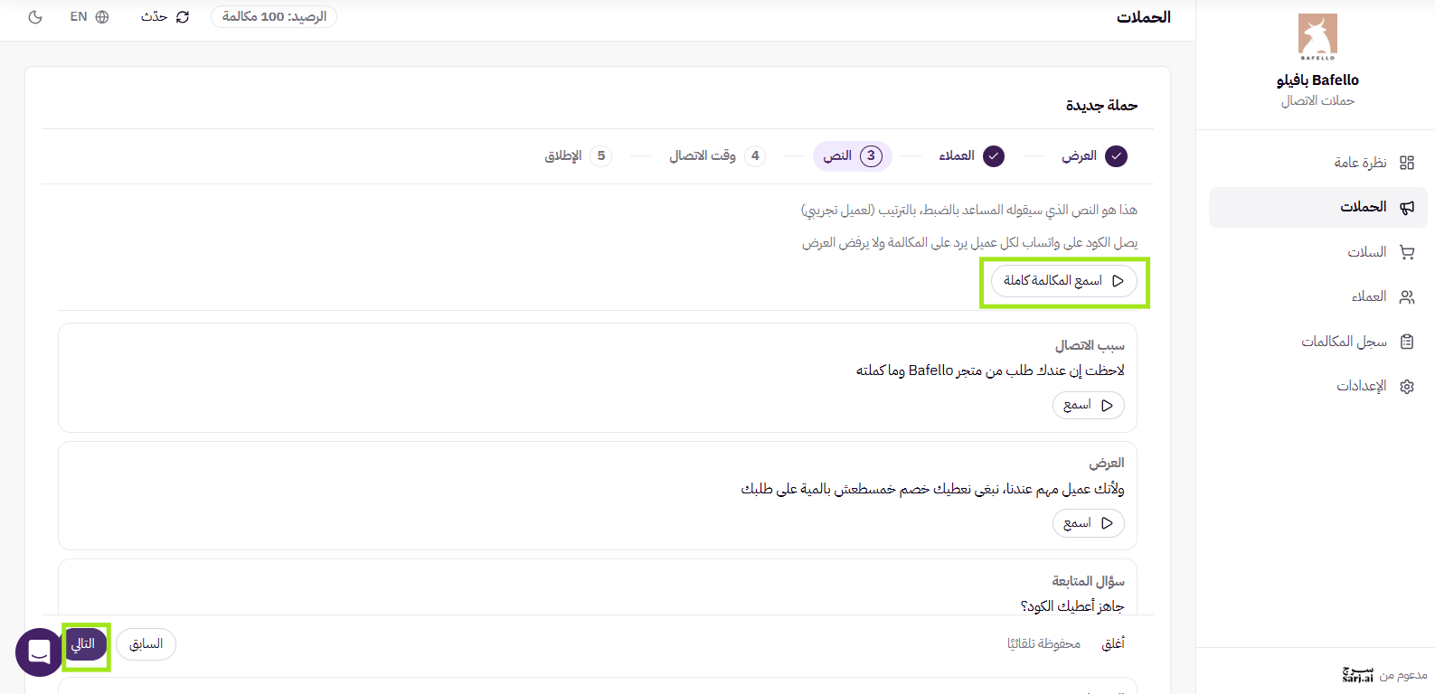The width and height of the screenshot is (1435, 694).
Task: Select step 3 النص in wizard
Action: [853, 156]
